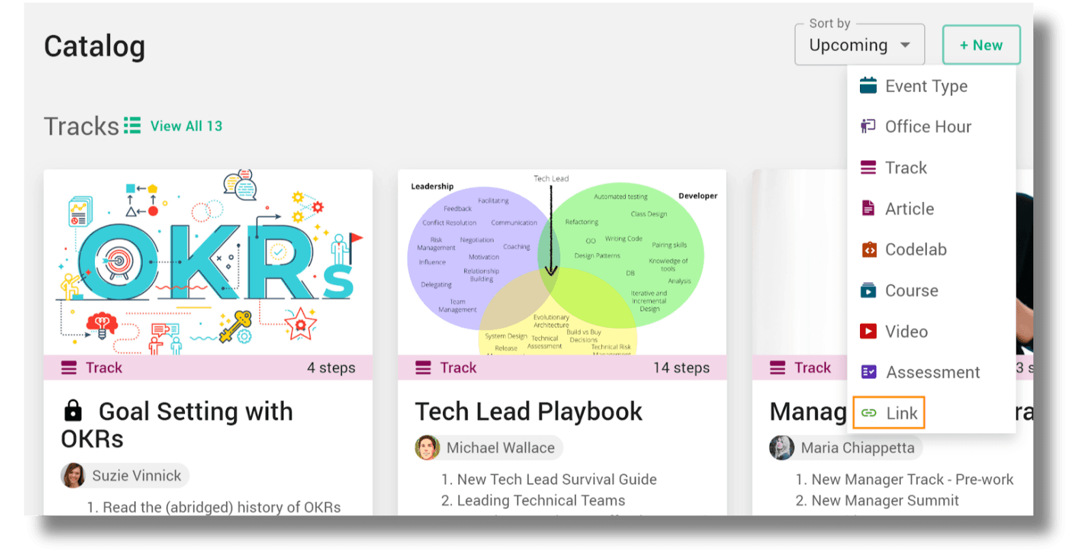This screenshot has height=555, width=1092.
Task: Choose Article in the New menu
Action: coord(931,209)
